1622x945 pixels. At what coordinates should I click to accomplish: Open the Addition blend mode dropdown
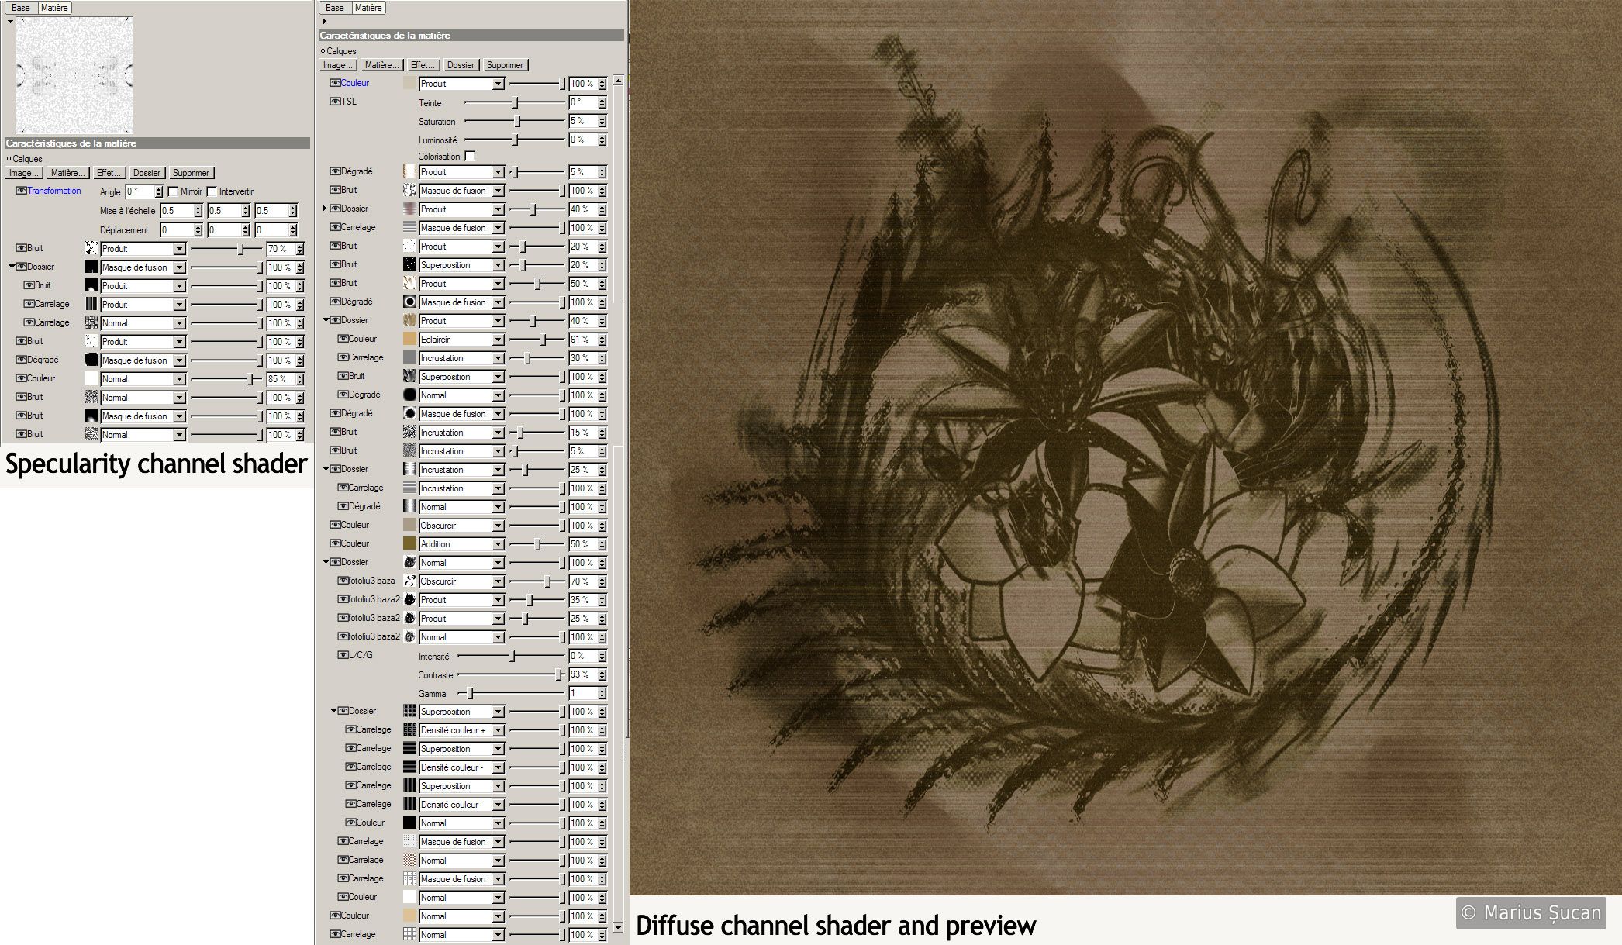(498, 544)
